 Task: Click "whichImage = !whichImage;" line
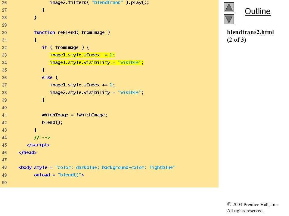click(74, 115)
